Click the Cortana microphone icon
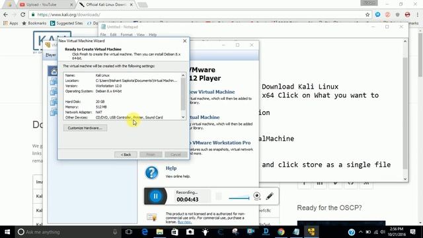Screen dimensions: 423x238 (x=115, y=232)
